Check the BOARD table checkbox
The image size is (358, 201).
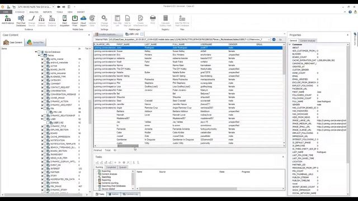(45, 133)
